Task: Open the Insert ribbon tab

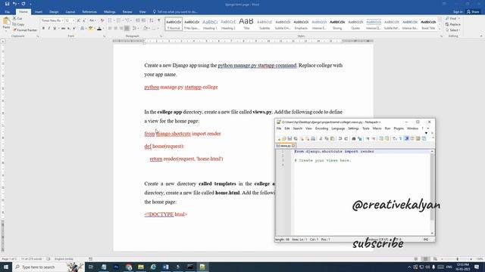Action: point(39,12)
